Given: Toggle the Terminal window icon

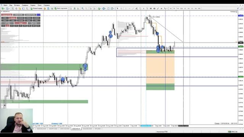Looking at the screenshot, I should pos(23,8).
